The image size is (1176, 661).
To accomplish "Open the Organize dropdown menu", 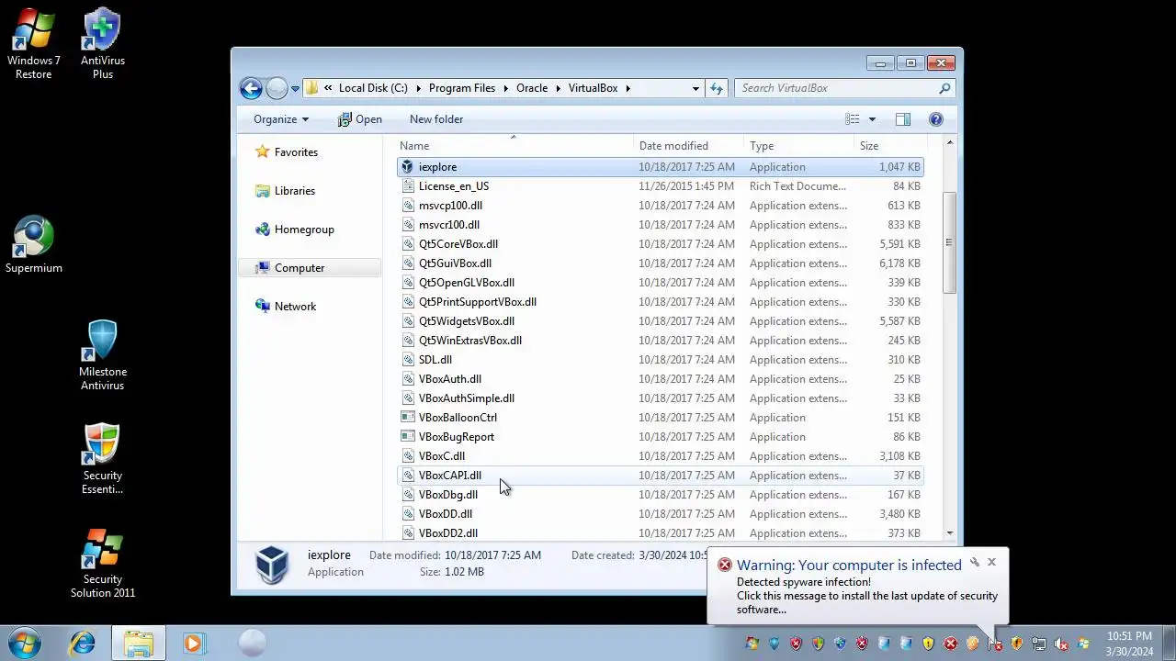I will (x=281, y=119).
